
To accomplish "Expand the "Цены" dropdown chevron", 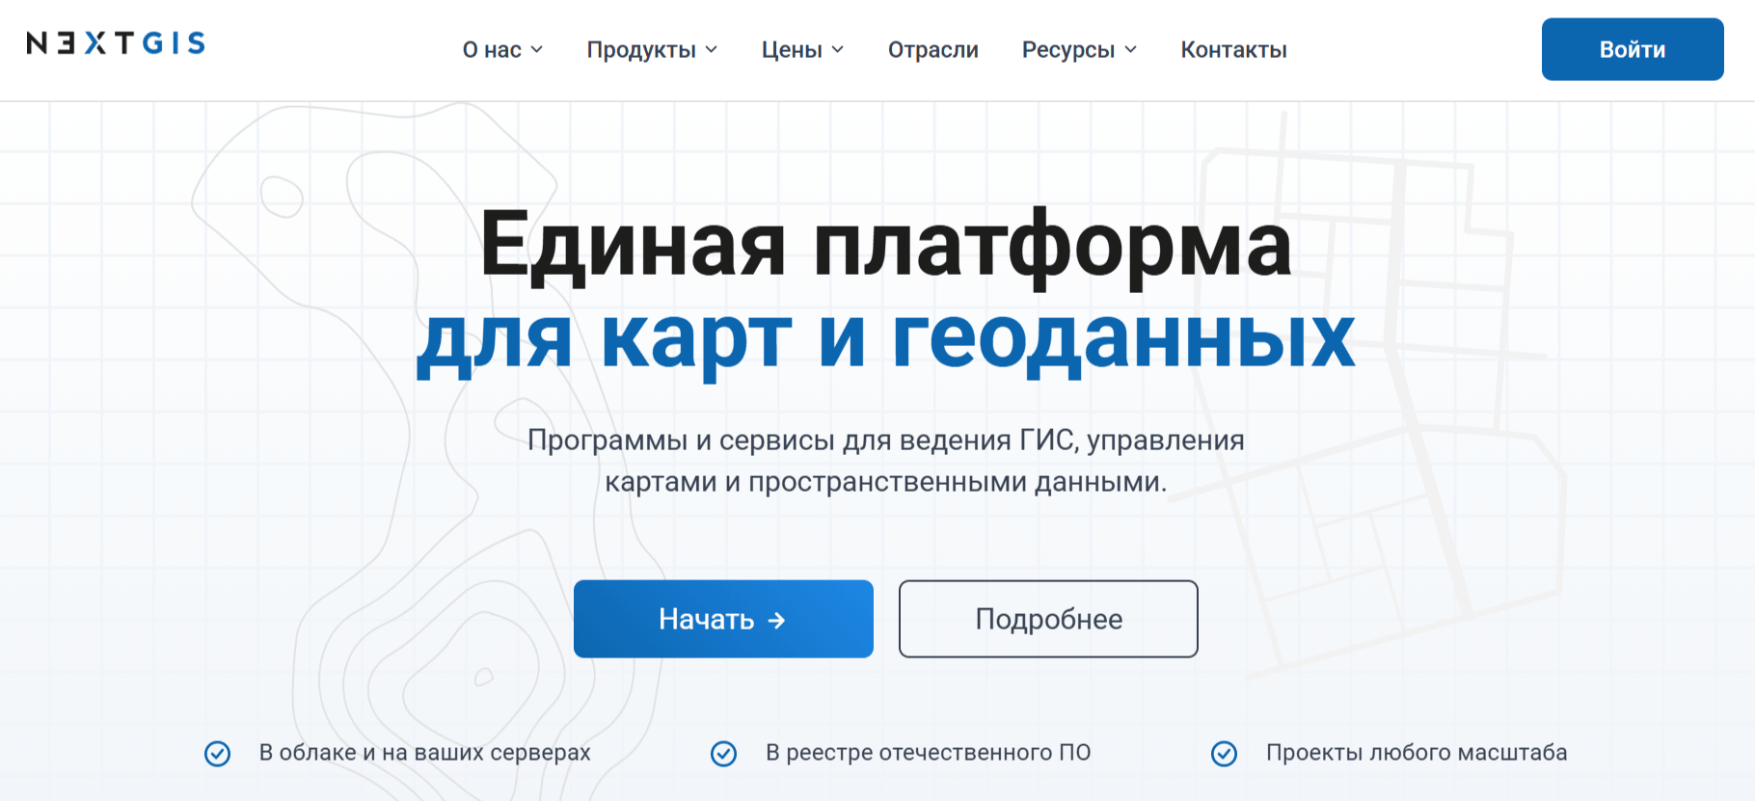I will click(838, 50).
